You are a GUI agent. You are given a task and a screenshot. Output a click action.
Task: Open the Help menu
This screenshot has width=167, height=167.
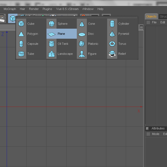[100, 9]
